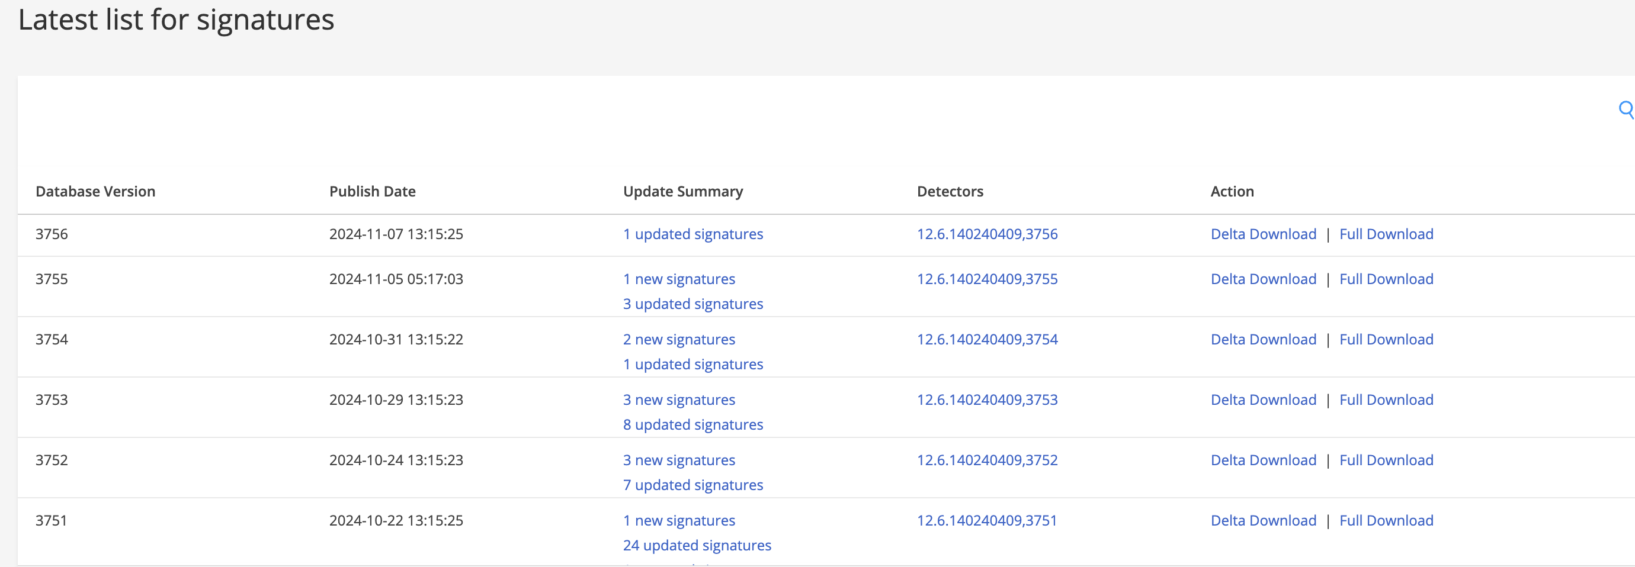Click the Detectors column header

tap(950, 192)
